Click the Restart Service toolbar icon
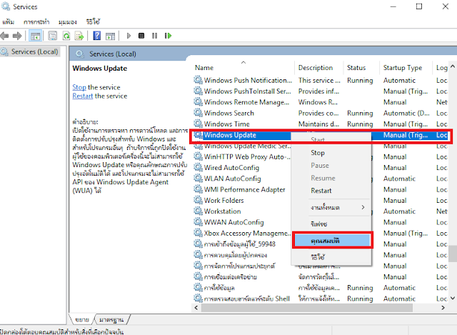 (x=168, y=36)
